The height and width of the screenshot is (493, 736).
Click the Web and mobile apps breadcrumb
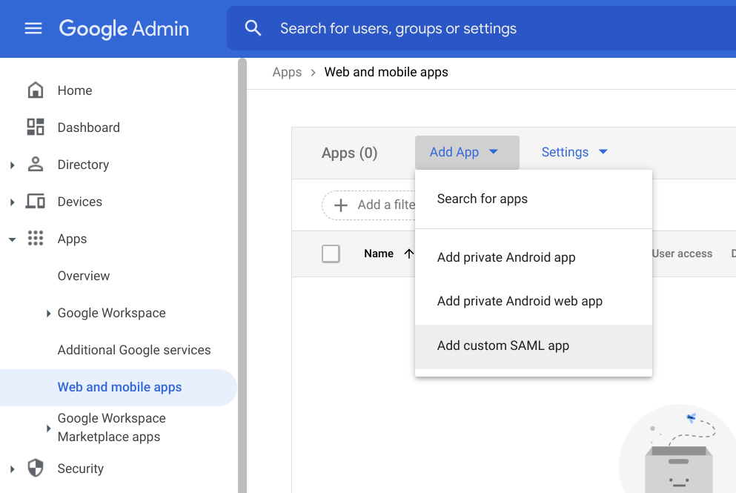pos(386,73)
